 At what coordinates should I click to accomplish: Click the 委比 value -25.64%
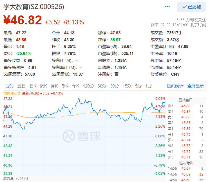23,54
